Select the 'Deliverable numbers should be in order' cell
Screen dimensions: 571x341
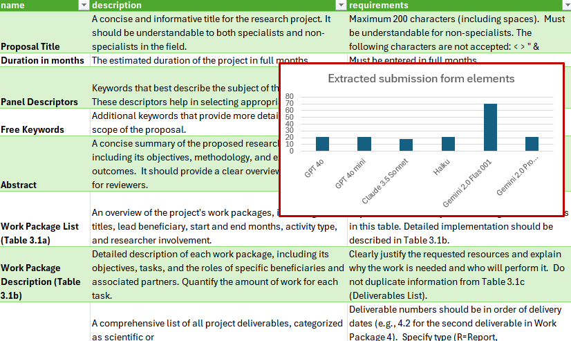[459, 322]
